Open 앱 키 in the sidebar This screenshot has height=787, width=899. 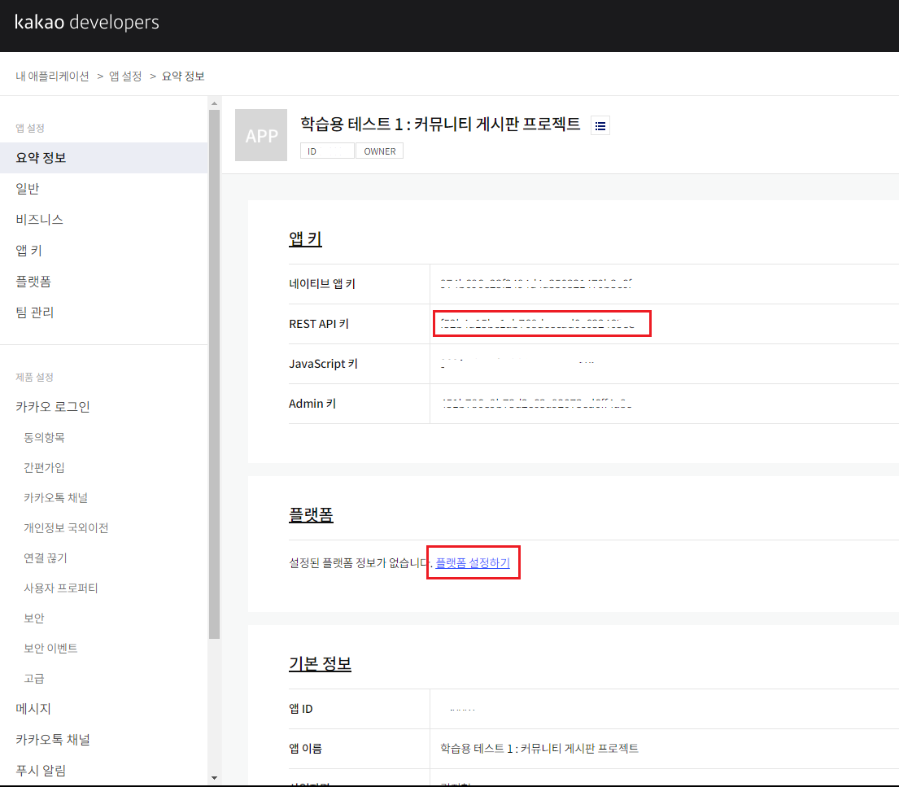click(x=28, y=251)
